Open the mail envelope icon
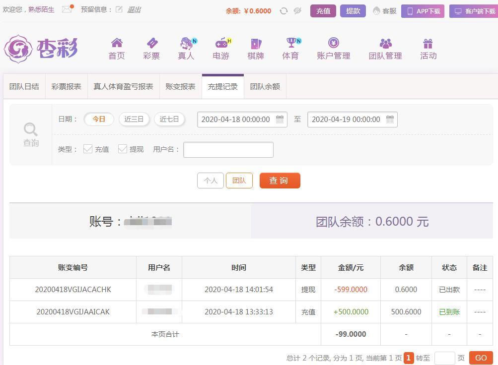498x365 pixels. pyautogui.click(x=67, y=9)
